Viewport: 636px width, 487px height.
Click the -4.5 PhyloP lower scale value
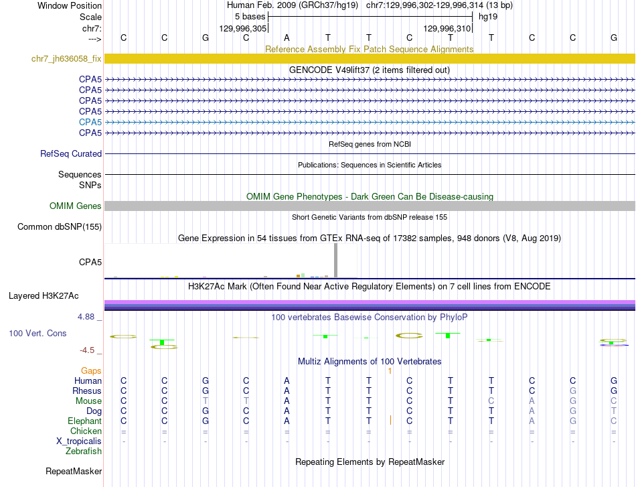click(87, 350)
